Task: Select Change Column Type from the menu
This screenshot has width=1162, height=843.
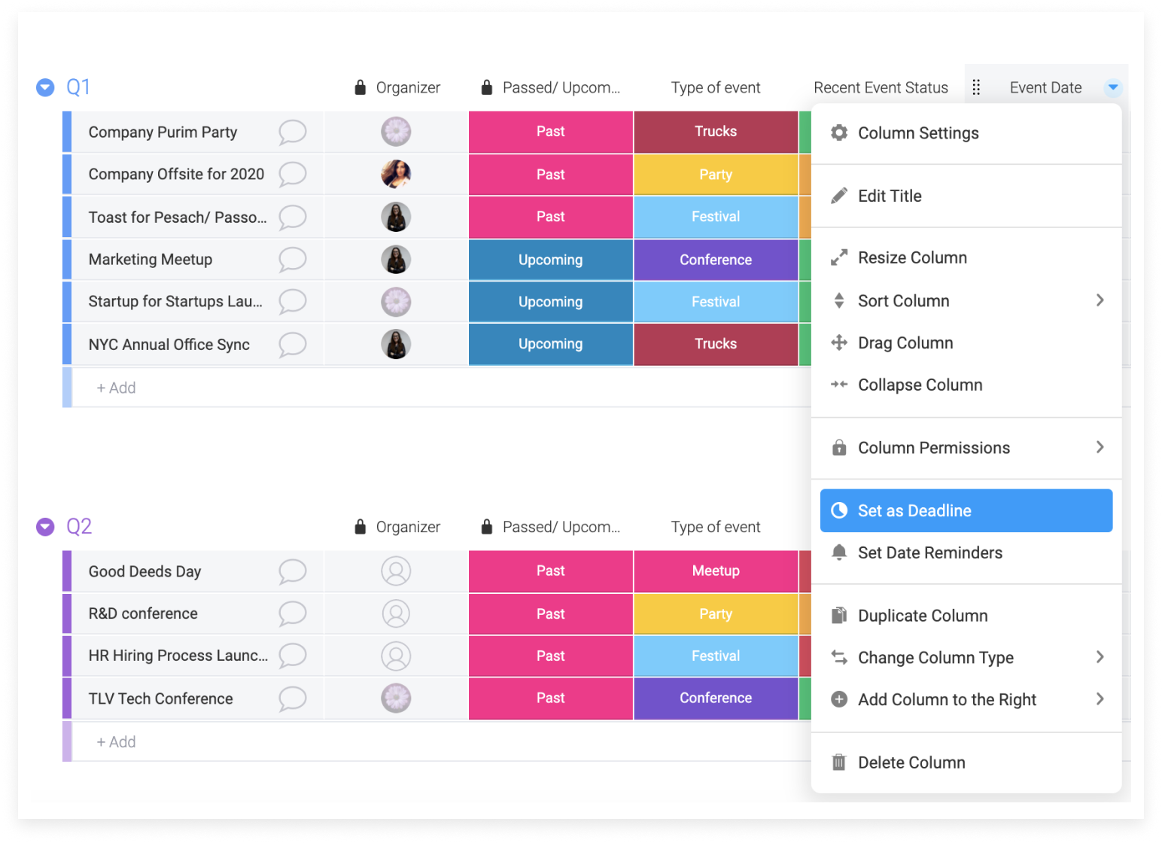Action: [x=935, y=657]
